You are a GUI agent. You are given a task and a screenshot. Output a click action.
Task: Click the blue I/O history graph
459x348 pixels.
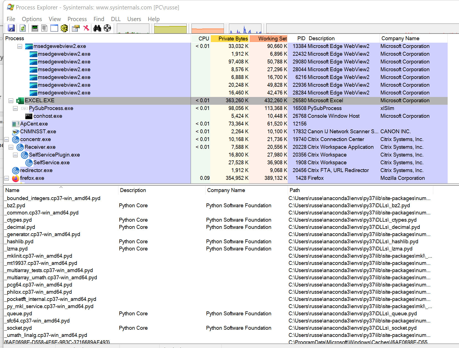click(245, 29)
